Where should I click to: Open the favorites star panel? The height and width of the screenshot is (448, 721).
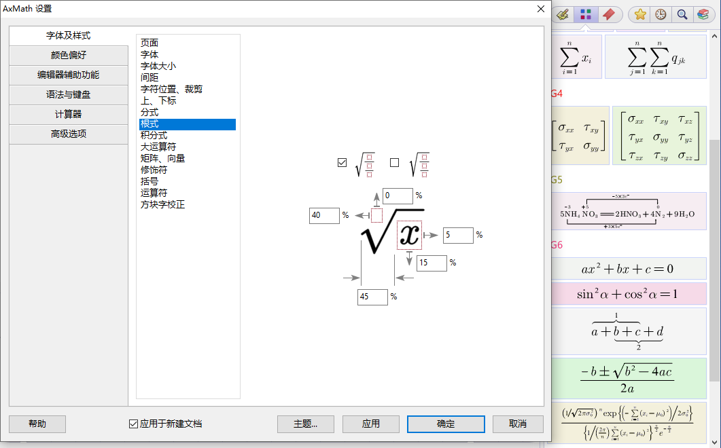coord(639,14)
